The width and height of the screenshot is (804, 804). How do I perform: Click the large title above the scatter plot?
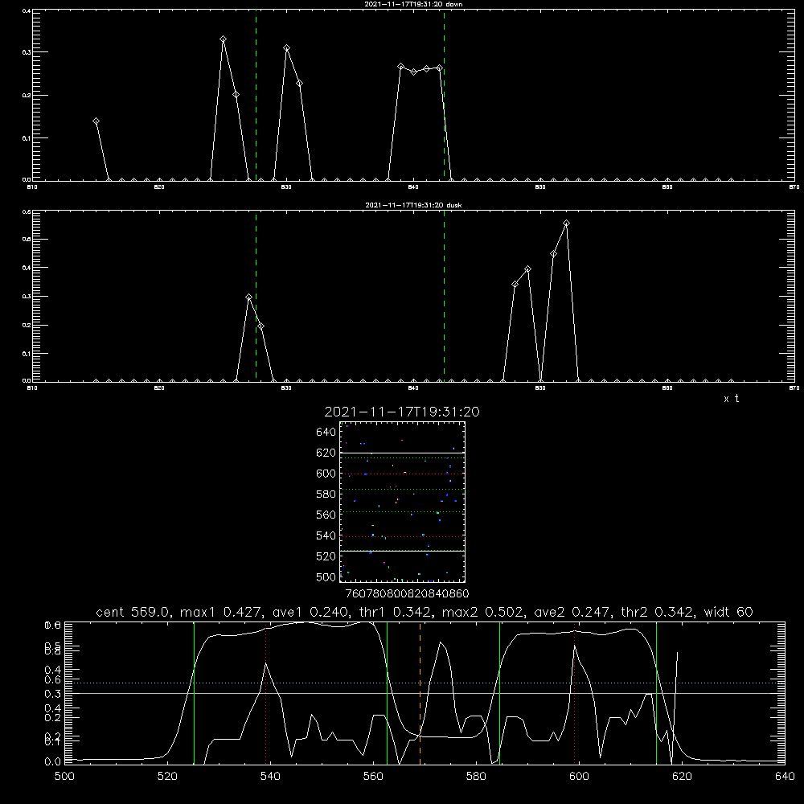pos(402,412)
